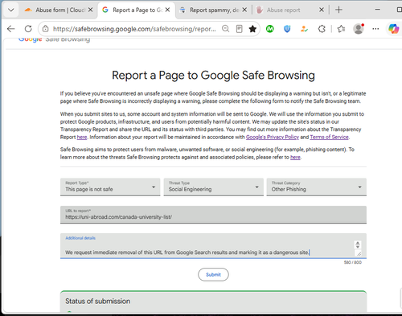Click the textarea resize handle corner
This screenshot has height=316, width=402.
pos(359,253)
